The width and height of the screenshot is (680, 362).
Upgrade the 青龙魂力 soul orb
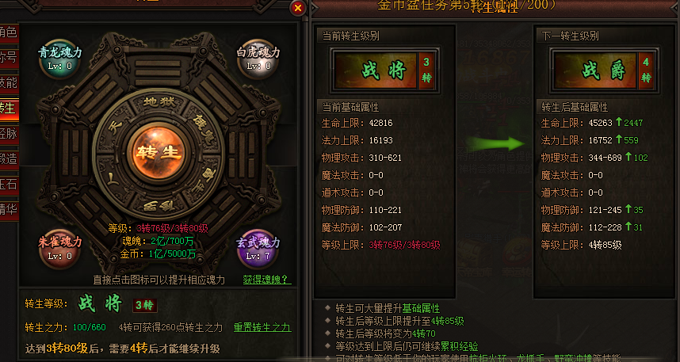click(x=60, y=59)
